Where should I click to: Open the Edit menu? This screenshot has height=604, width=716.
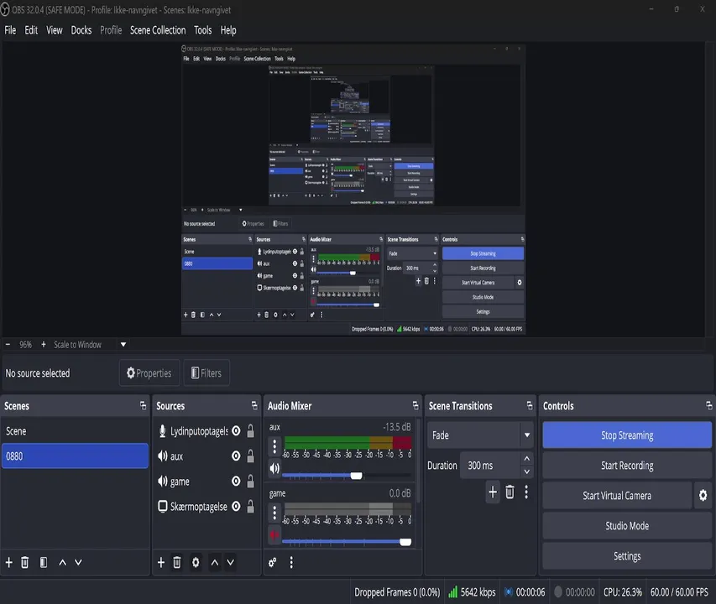31,30
